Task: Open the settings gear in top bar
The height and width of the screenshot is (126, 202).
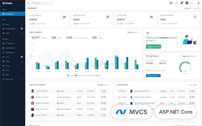Action: [198, 3]
